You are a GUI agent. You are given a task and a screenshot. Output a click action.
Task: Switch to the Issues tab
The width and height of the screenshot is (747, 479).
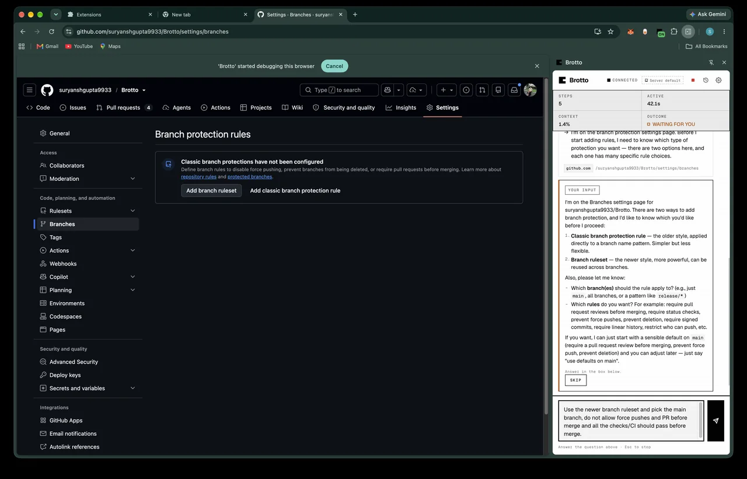[73, 107]
